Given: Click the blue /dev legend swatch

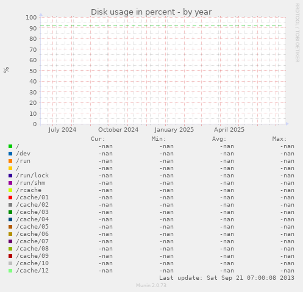Looking at the screenshot, I should pos(10,154).
